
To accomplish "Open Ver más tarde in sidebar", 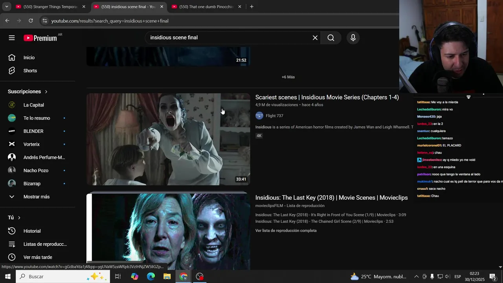I will coord(38,257).
